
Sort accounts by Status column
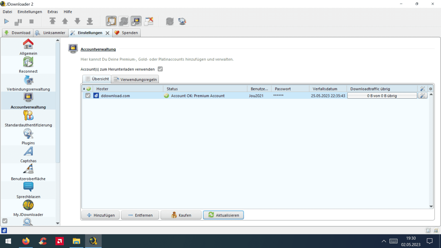(x=205, y=89)
